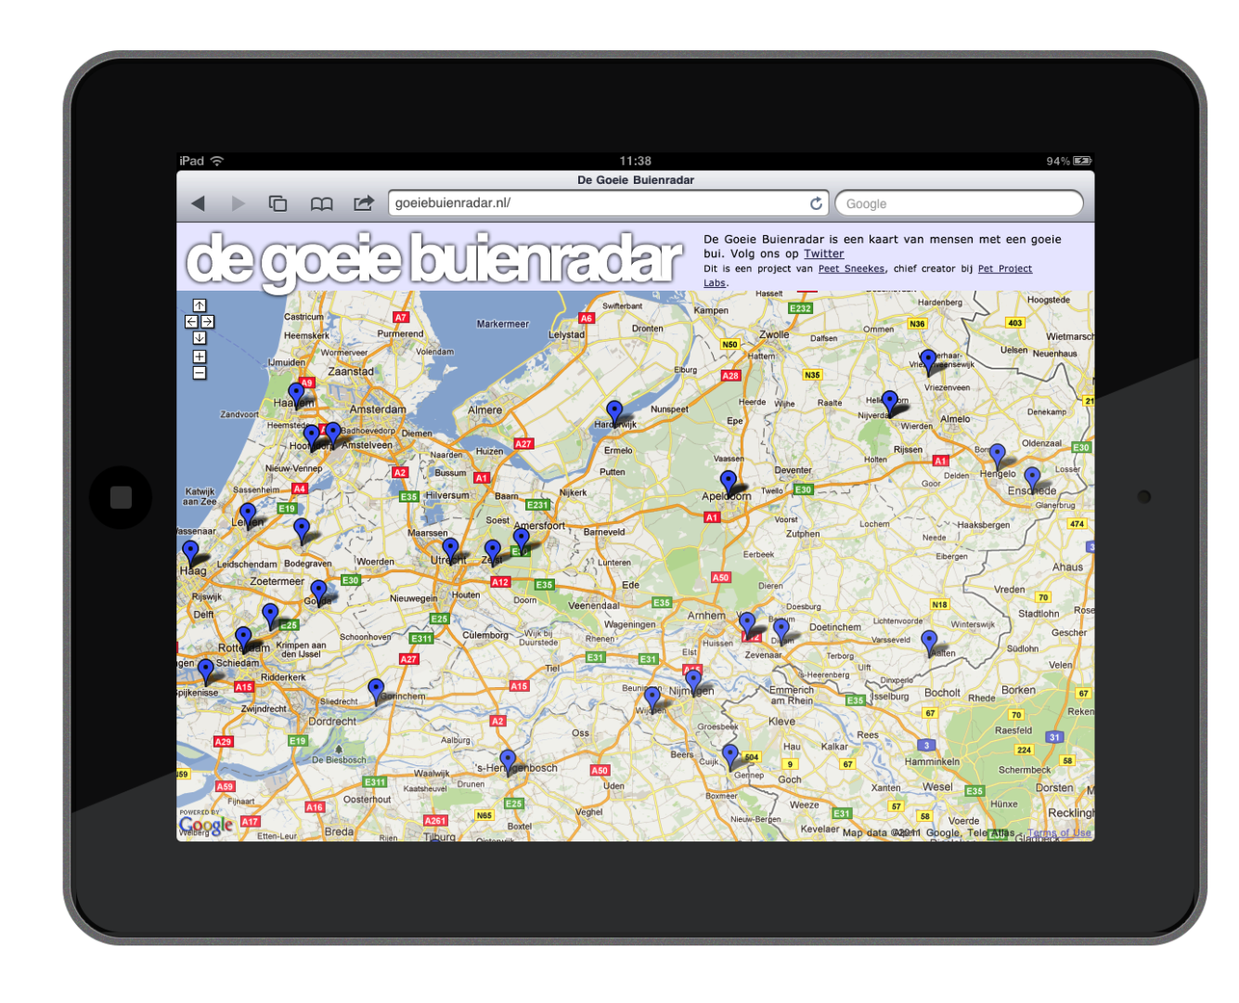The width and height of the screenshot is (1239, 1003).
Task: Zoom out with the minus button
Action: tap(200, 373)
